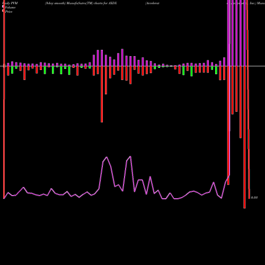Click the 'Daily PVM' chart title
The image size is (265, 265).
pyautogui.click(x=11, y=3)
